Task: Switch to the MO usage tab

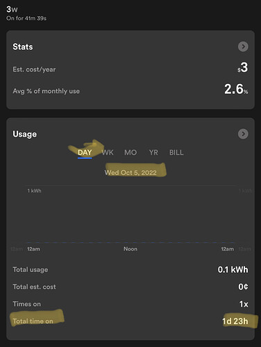Action: point(130,153)
